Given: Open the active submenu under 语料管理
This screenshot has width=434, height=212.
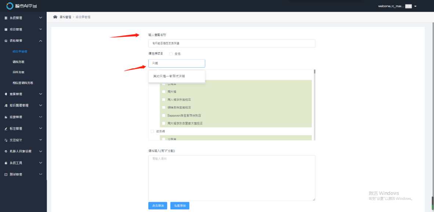Looking at the screenshot, I should pyautogui.click(x=20, y=51).
